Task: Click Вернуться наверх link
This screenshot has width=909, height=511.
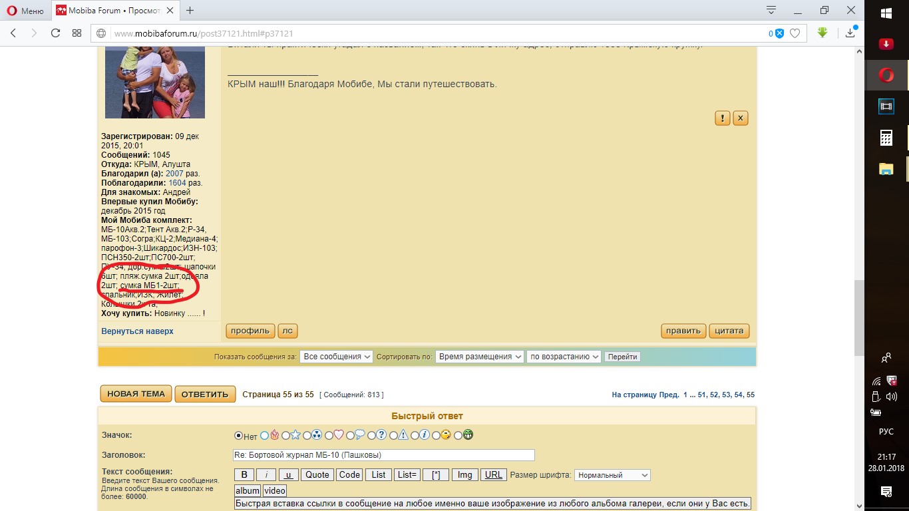Action: 137,331
